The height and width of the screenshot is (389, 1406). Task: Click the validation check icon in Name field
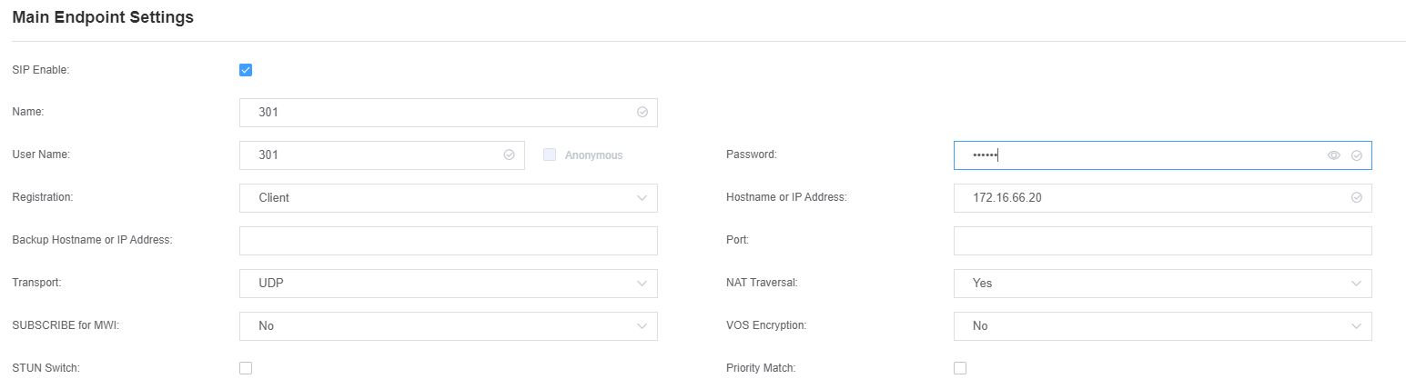[x=642, y=113]
